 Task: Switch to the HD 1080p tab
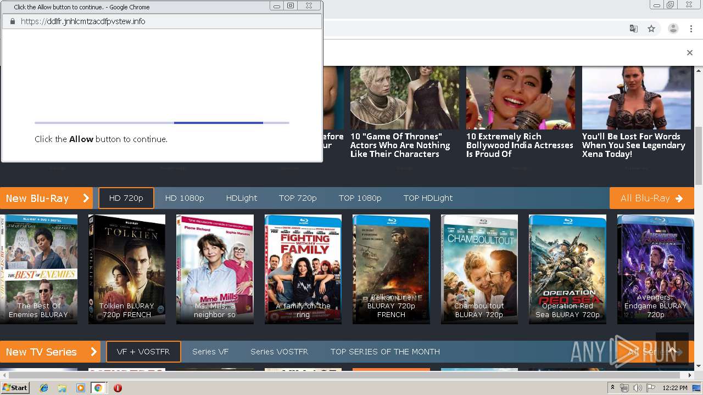click(185, 198)
